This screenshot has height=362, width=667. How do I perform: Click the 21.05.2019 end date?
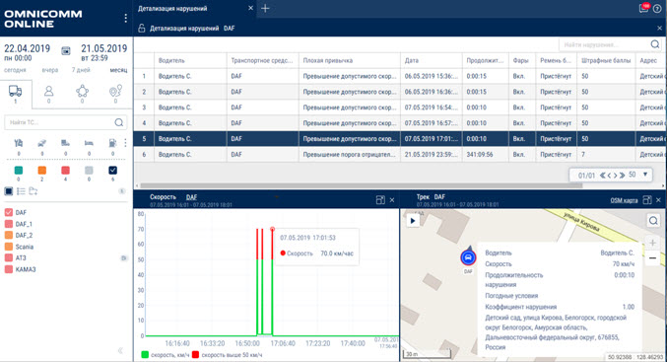[x=104, y=48]
